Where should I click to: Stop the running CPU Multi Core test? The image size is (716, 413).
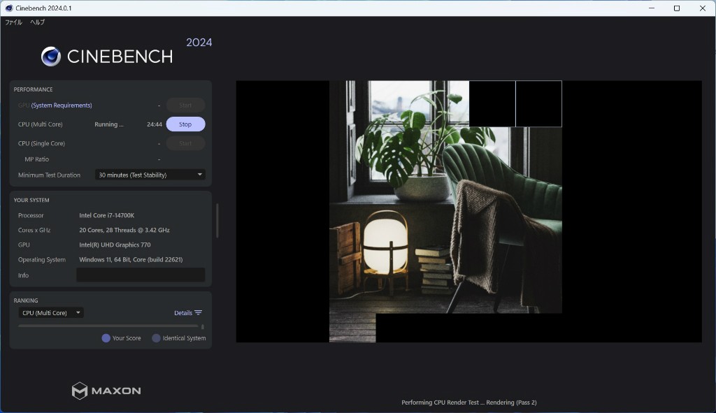point(185,124)
